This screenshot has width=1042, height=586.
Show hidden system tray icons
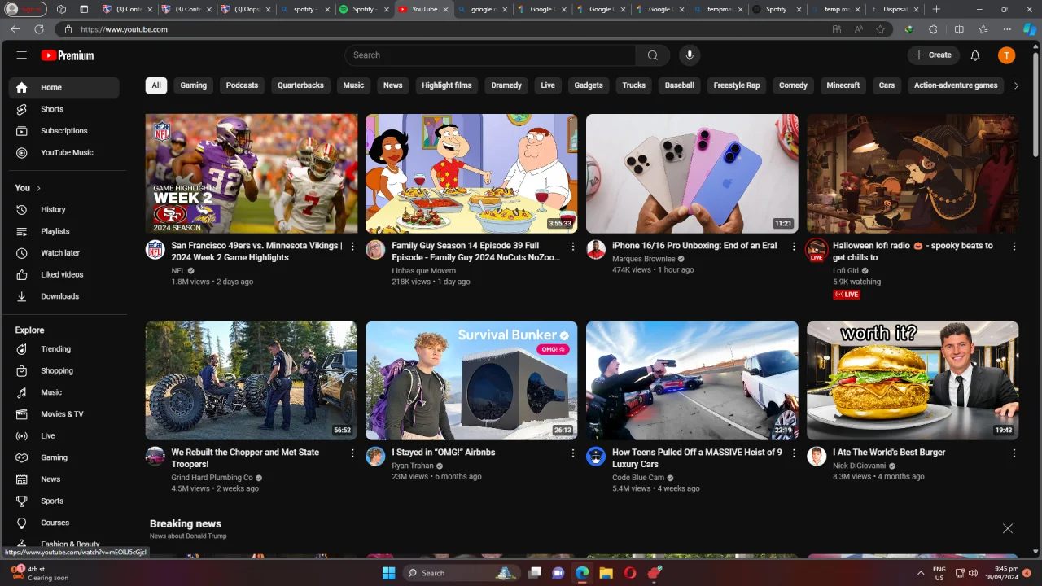(921, 573)
